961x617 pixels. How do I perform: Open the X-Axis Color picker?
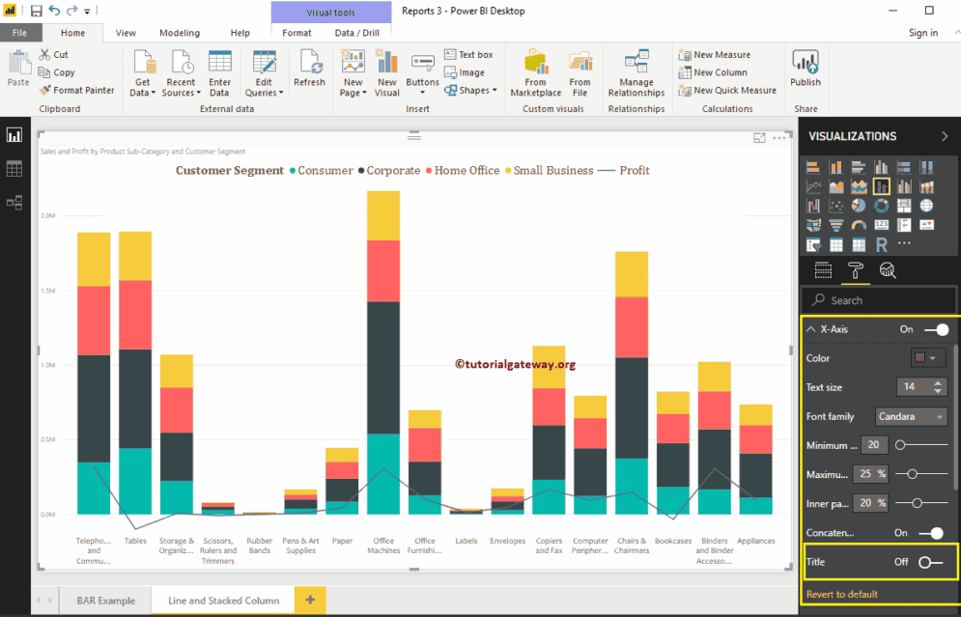pyautogui.click(x=928, y=358)
